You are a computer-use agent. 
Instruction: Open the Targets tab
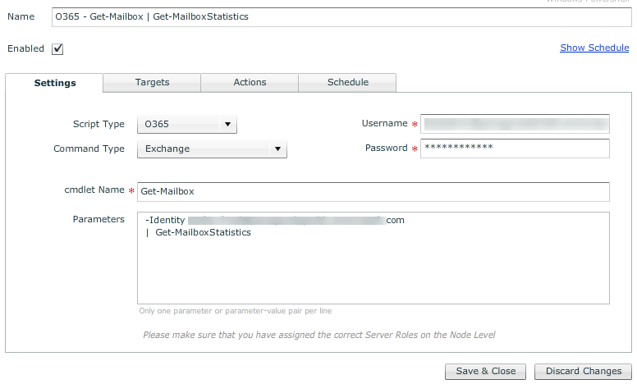[x=152, y=82]
